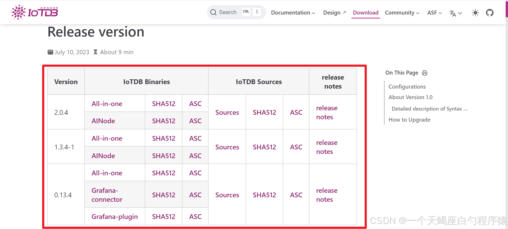Toggle the light/dark theme icon
This screenshot has height=229, width=508.
click(x=475, y=13)
